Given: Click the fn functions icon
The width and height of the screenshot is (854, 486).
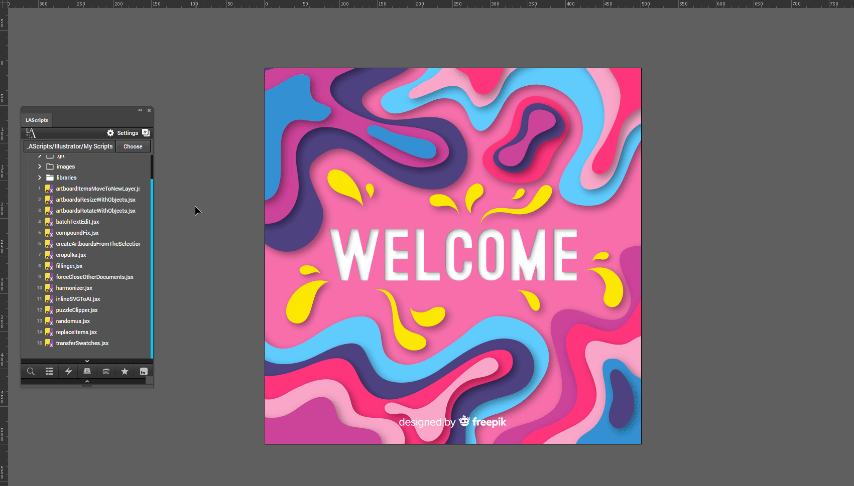Looking at the screenshot, I should coord(144,372).
